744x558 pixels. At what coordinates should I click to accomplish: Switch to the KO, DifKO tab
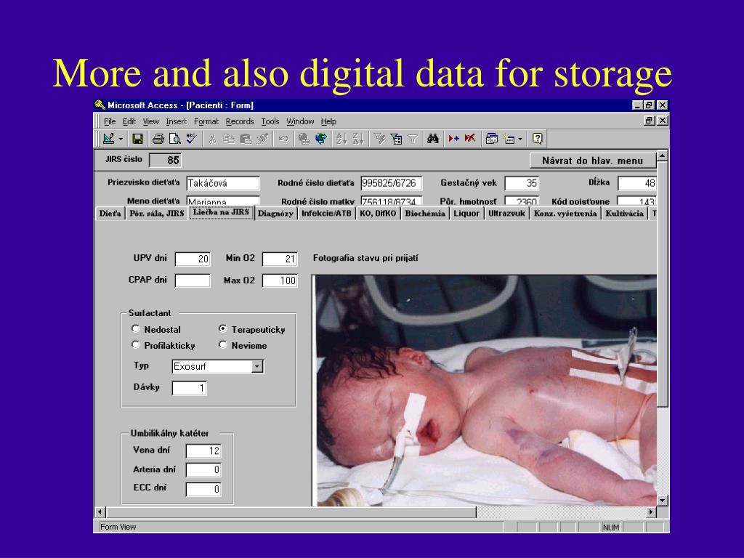(378, 214)
